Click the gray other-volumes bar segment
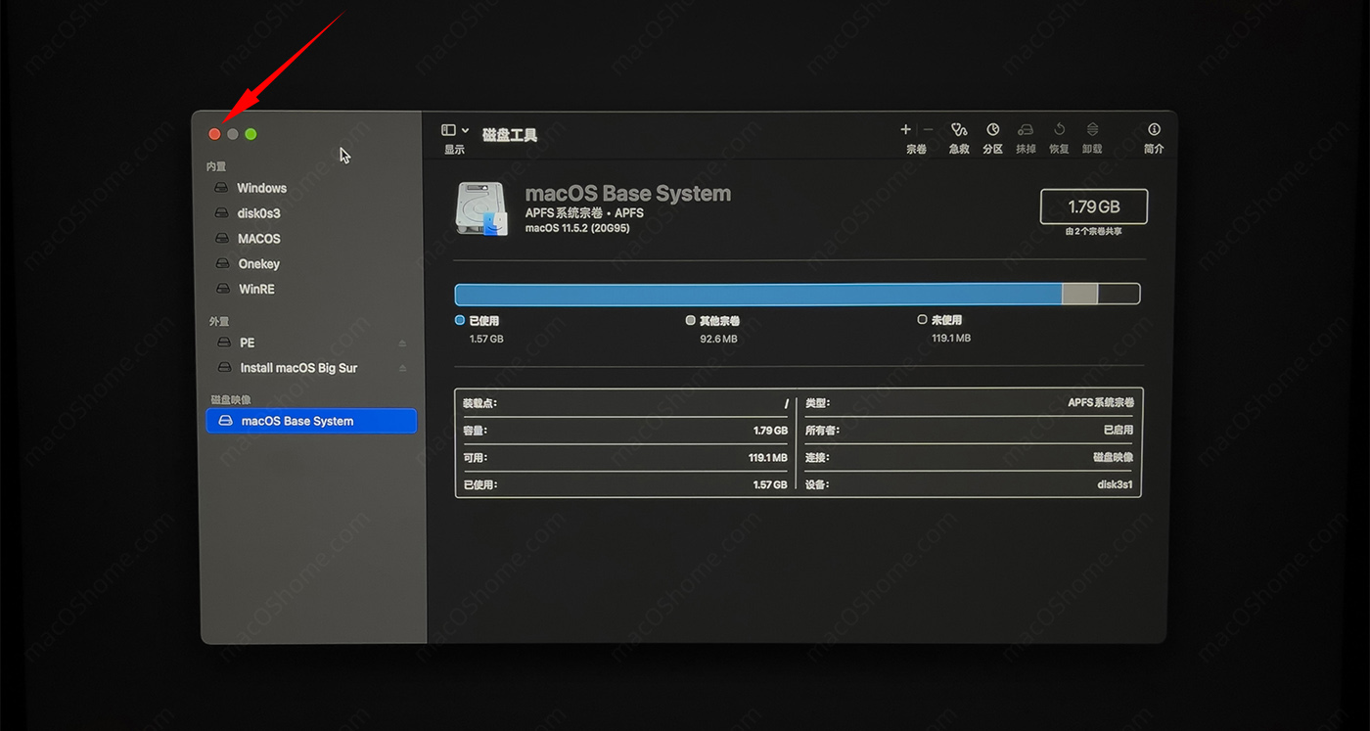Image resolution: width=1370 pixels, height=731 pixels. (1080, 294)
